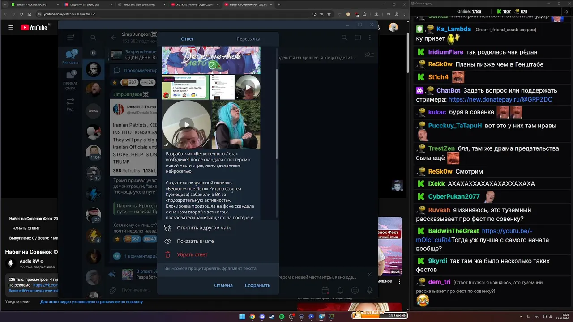Click the eye icon beside 'Показать в чате'
Screen dimensions: 573x322
pyautogui.click(x=167, y=241)
